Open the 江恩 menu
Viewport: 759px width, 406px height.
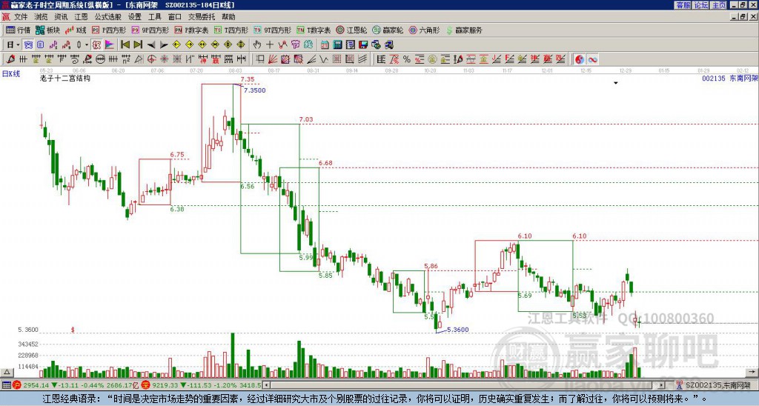(81, 17)
